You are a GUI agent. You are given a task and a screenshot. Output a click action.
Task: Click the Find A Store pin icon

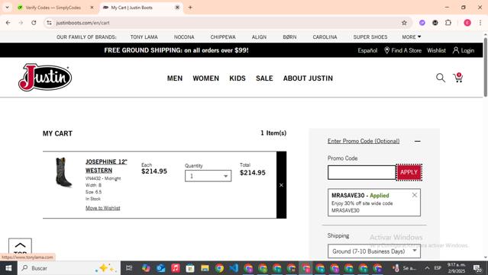386,50
